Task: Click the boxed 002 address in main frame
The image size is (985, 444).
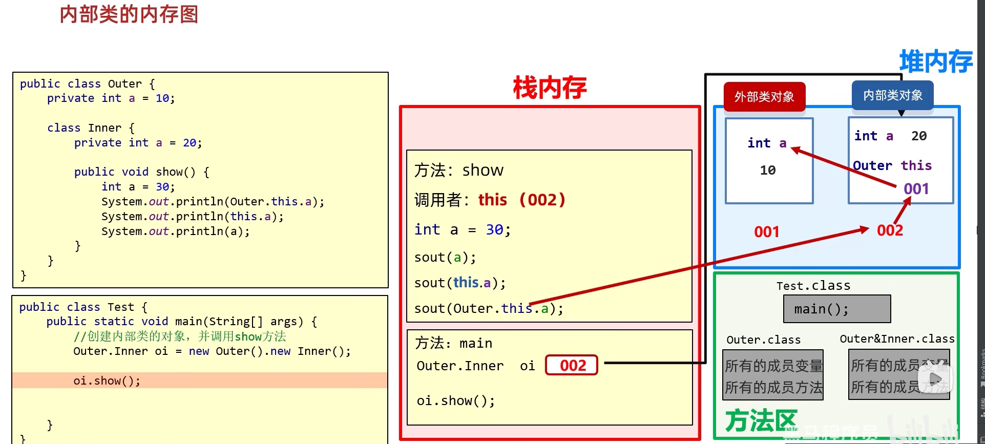Action: pos(572,365)
